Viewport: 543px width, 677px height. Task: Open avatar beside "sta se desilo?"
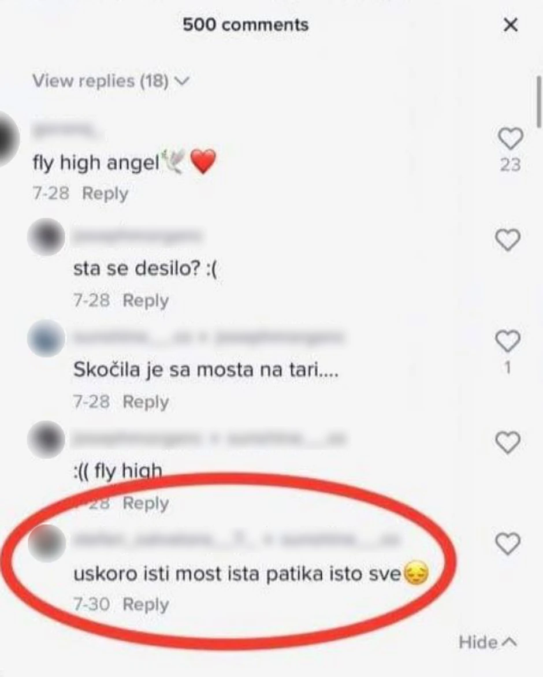tap(46, 237)
